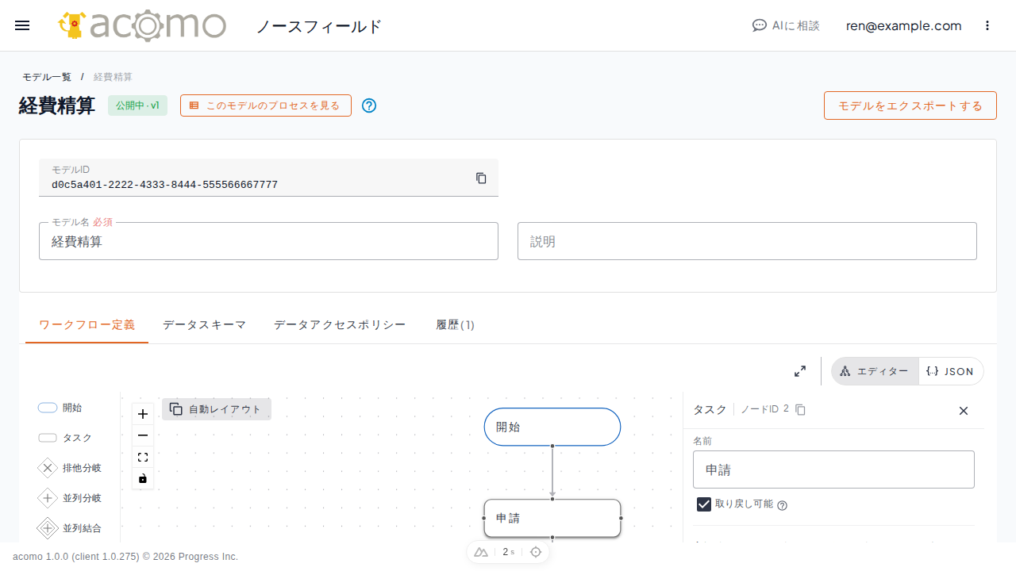The height and width of the screenshot is (571, 1016).
Task: Select the ワークフロー定義 tab
Action: pyautogui.click(x=87, y=324)
